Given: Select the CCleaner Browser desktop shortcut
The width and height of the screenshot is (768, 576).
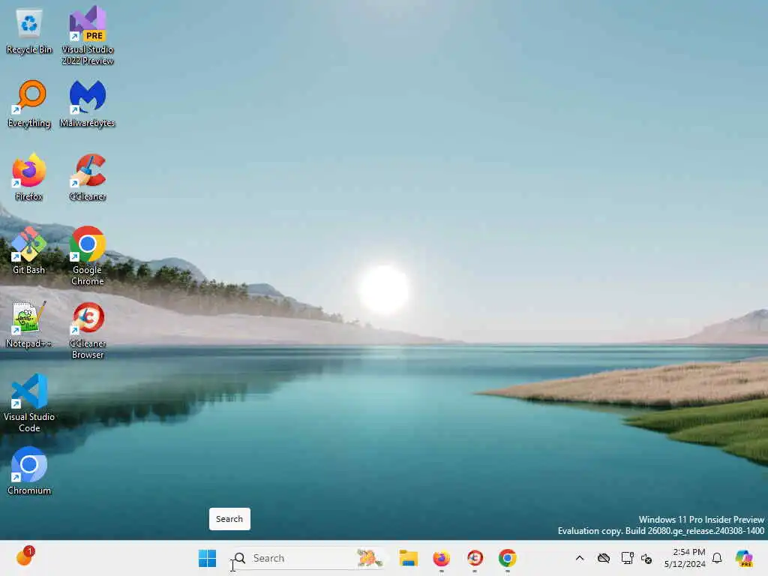Looking at the screenshot, I should click(x=88, y=330).
